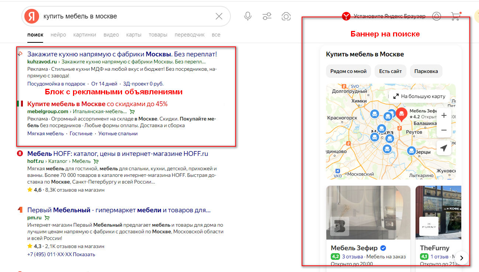Click the kuhzavod.ru favicon
Screen dimensions: 479x272
(x=20, y=54)
